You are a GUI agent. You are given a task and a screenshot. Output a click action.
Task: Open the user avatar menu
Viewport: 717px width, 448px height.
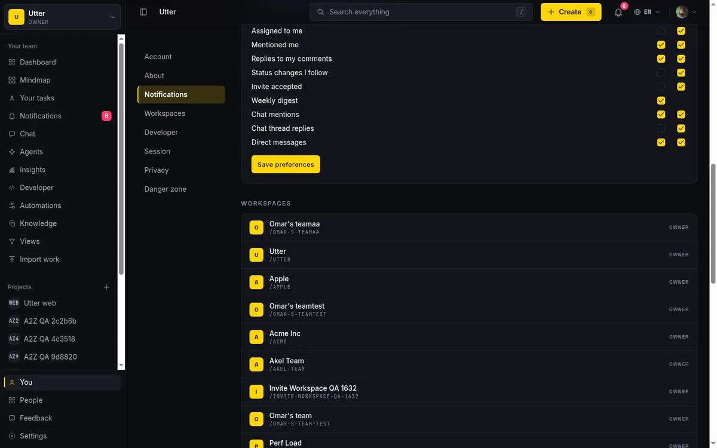pyautogui.click(x=687, y=12)
